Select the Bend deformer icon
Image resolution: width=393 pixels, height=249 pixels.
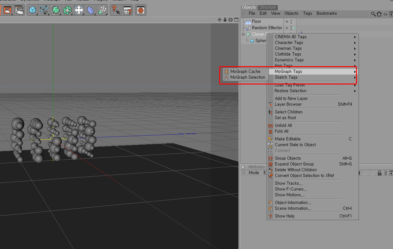coord(90,10)
